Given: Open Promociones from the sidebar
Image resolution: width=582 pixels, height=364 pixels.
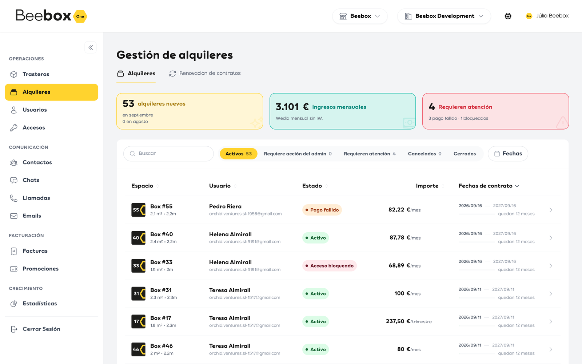Looking at the screenshot, I should tap(51, 269).
